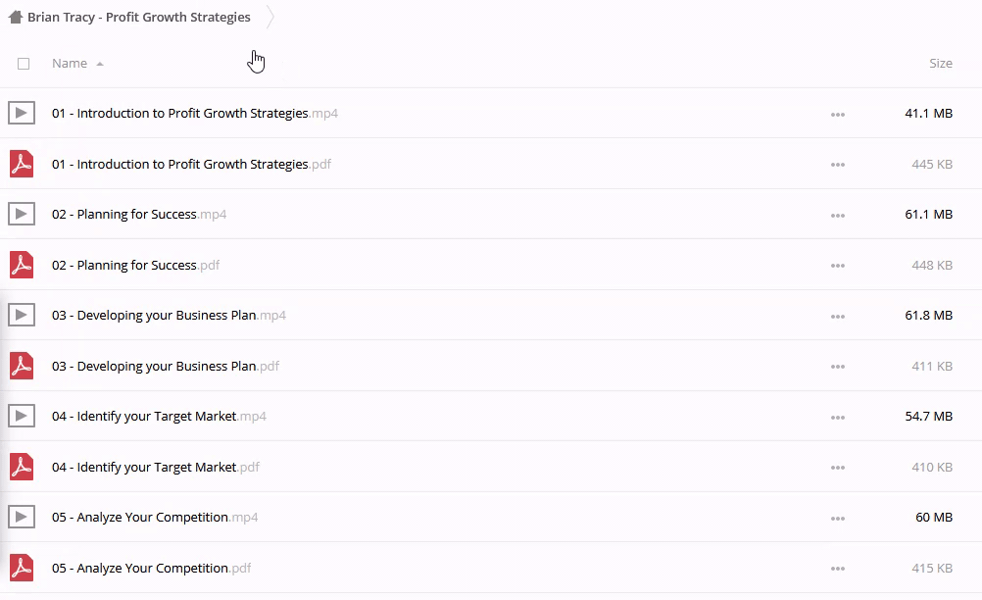The height and width of the screenshot is (600, 982).
Task: Sort files by the Size column
Action: coord(940,63)
